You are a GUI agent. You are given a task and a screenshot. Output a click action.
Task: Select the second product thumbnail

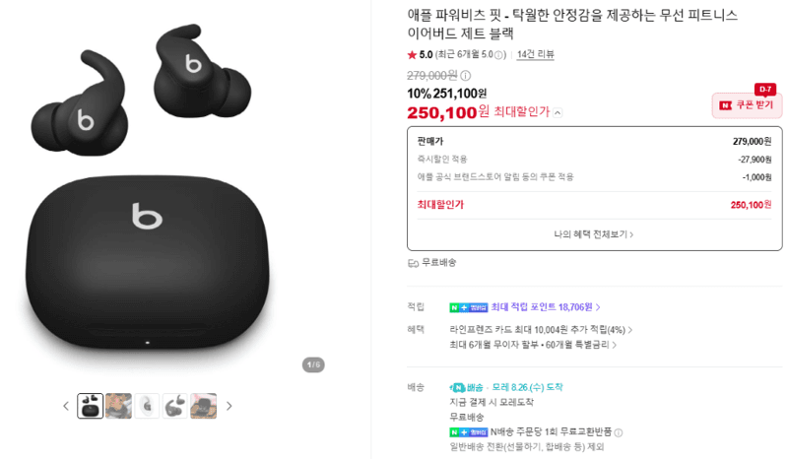[118, 406]
